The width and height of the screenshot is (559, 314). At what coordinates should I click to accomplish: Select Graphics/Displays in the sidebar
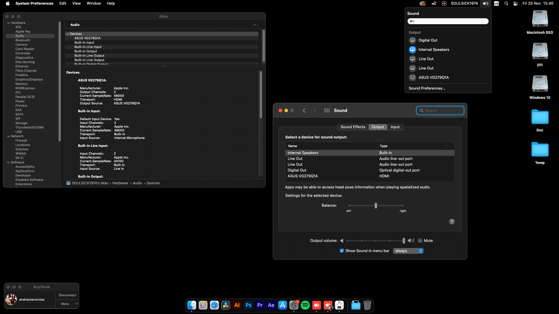tap(29, 79)
